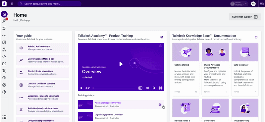Click the 'Training videos' heading
Viewport: 265px width, 122px height.
pos(86,95)
